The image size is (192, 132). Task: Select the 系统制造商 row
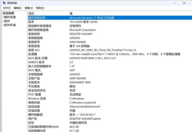click(x=110, y=38)
